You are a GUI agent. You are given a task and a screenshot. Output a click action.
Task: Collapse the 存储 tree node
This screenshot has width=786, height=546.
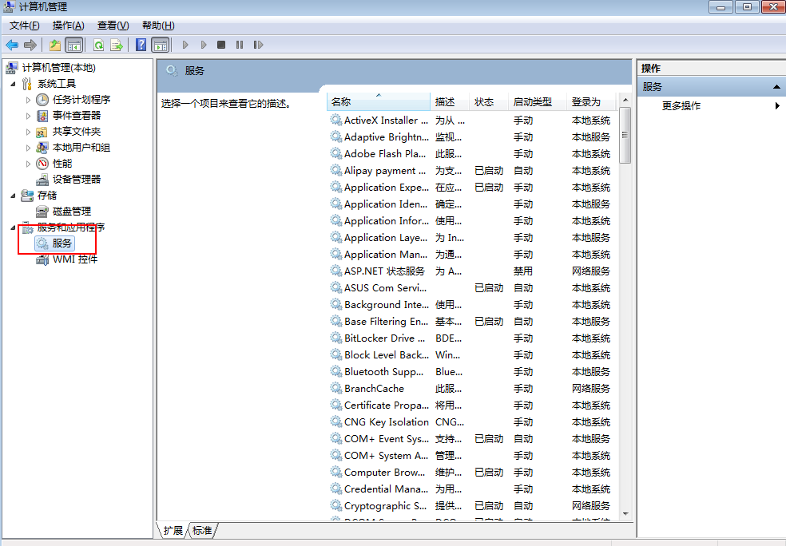pyautogui.click(x=13, y=196)
